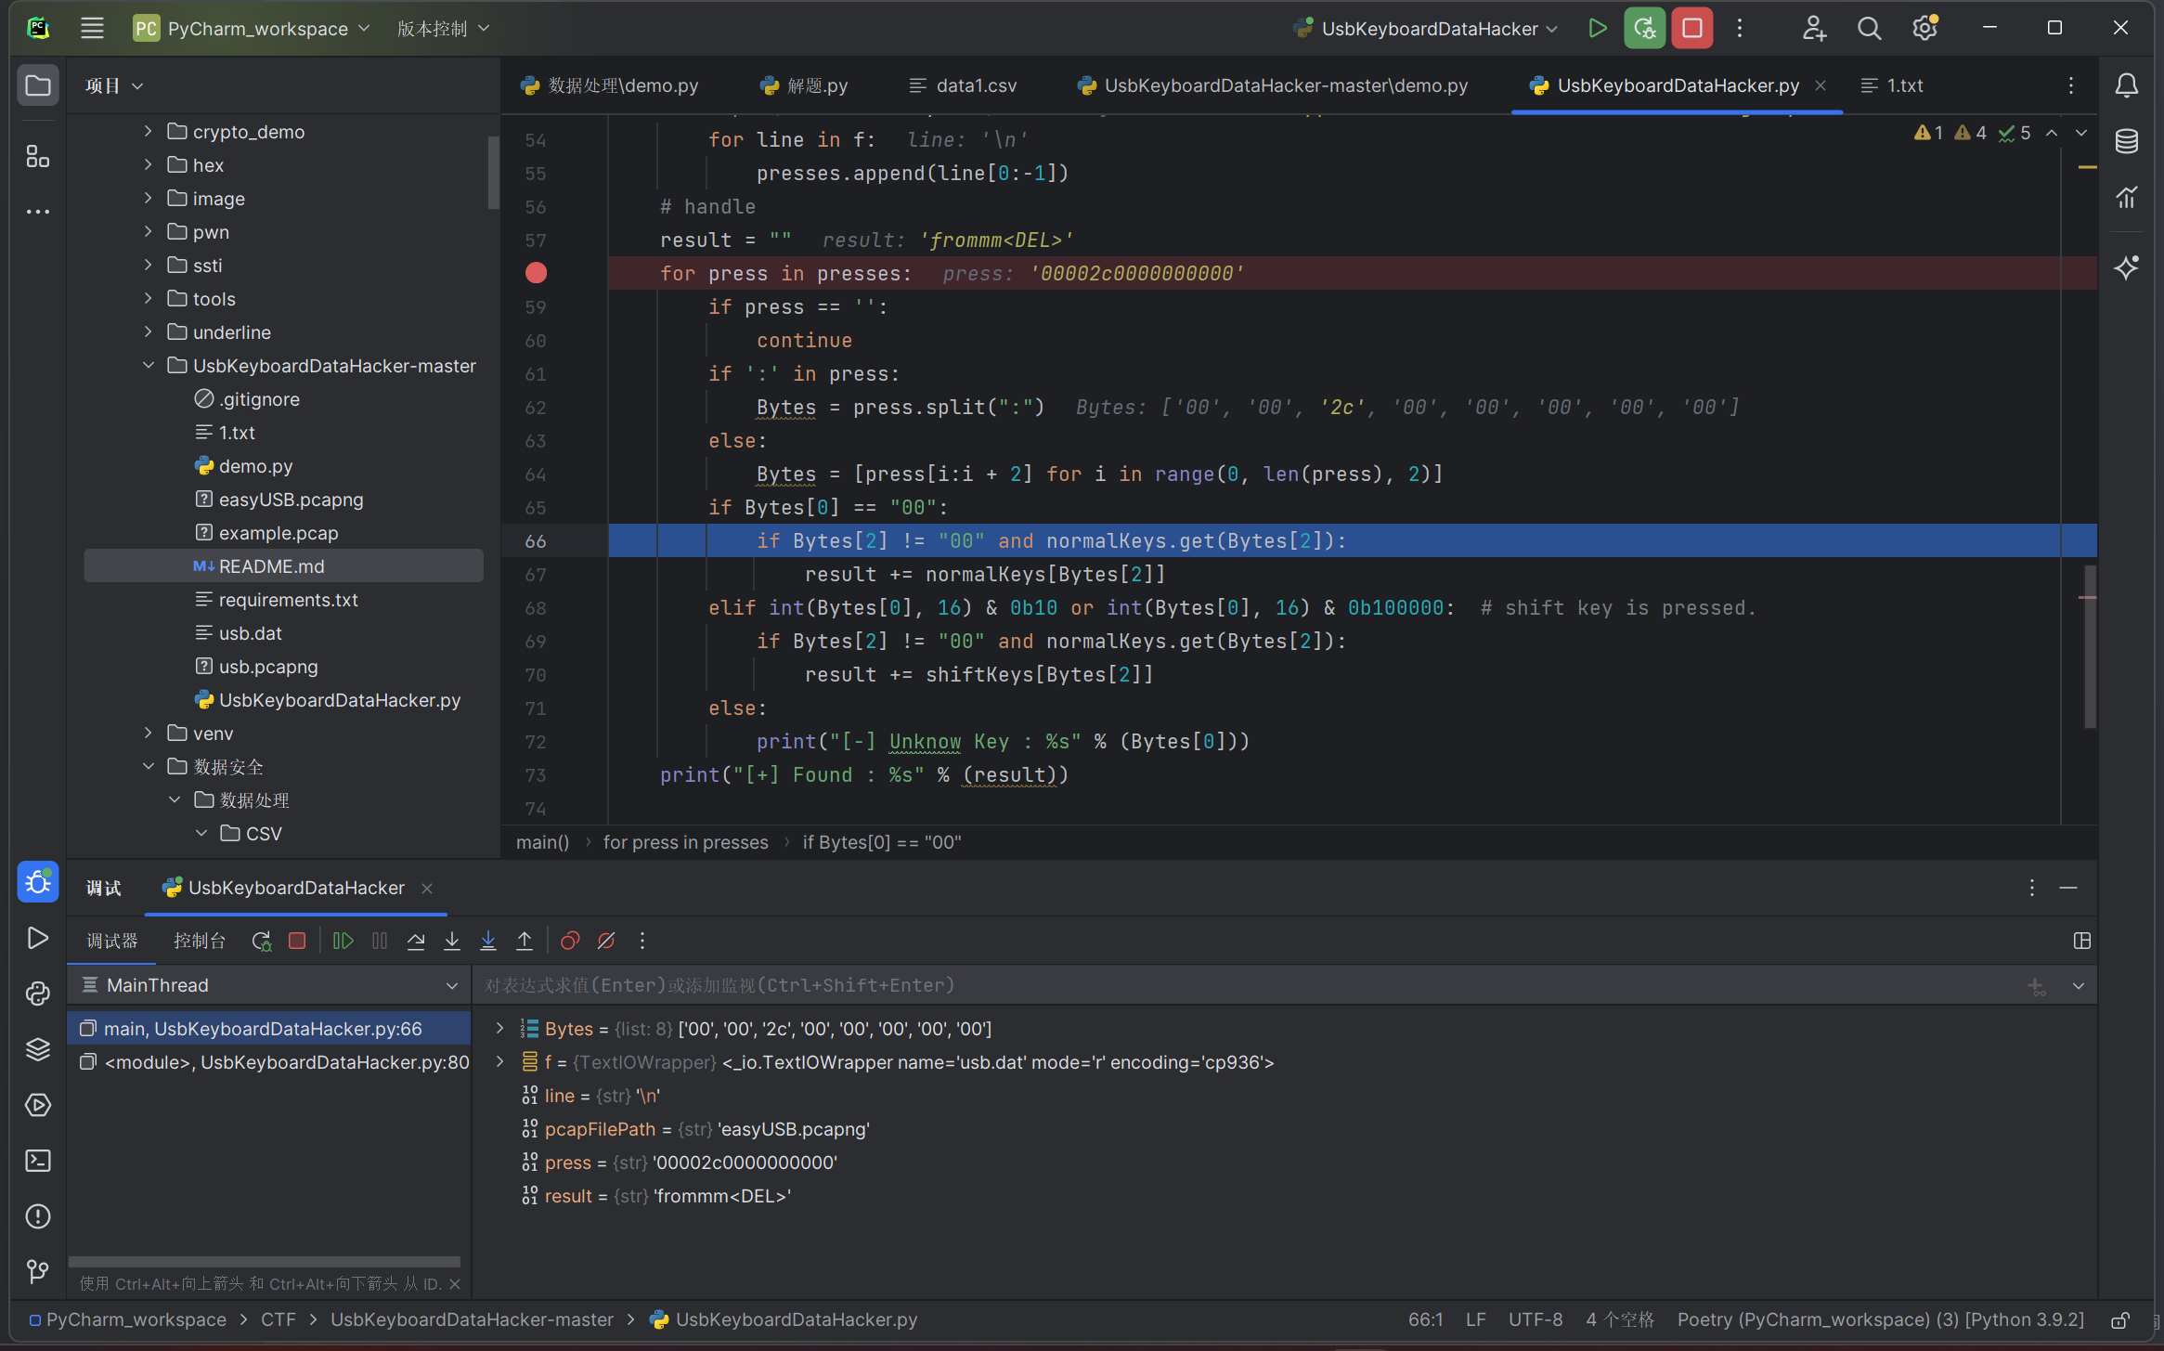
Task: Collapse the 数据安全 folder
Action: pos(148,767)
